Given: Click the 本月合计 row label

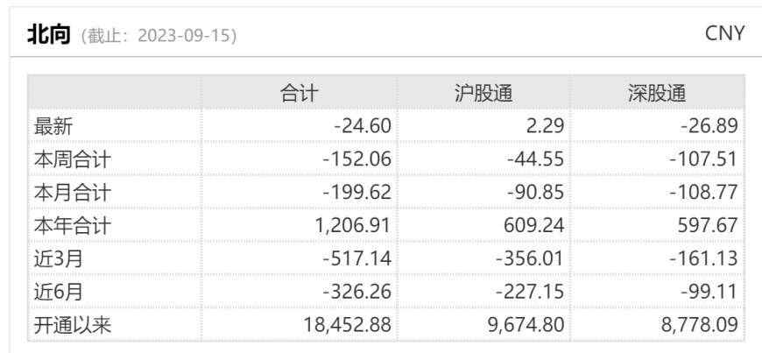Looking at the screenshot, I should (x=73, y=193).
